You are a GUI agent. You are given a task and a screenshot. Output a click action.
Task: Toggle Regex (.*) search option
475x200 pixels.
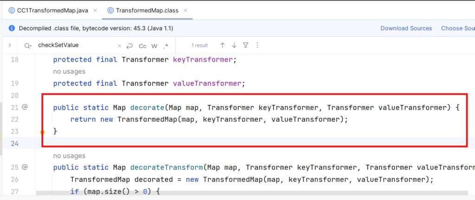coord(166,45)
